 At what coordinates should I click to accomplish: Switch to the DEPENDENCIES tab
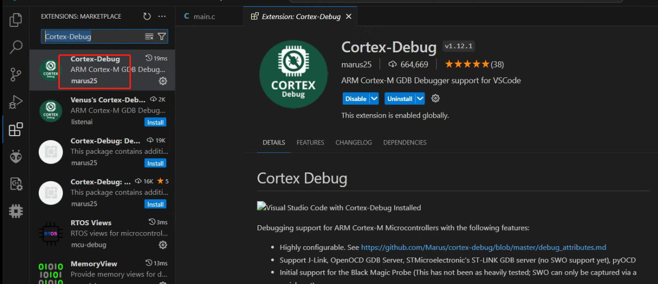(405, 142)
